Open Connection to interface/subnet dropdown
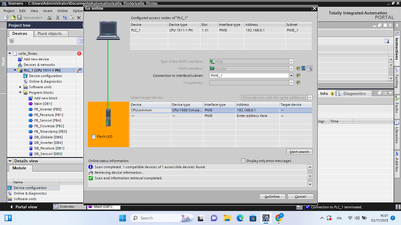 tap(291, 76)
